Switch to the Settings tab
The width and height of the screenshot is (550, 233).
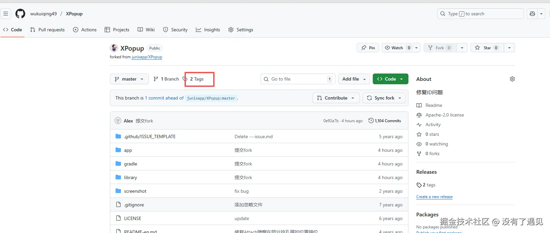(241, 30)
